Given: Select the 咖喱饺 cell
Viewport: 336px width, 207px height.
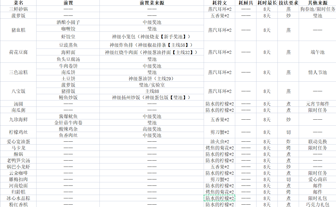Looking at the screenshot, I should [x=68, y=29].
